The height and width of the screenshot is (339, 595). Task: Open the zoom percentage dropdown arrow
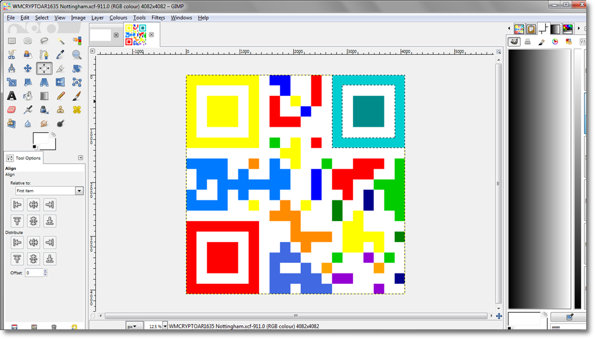click(165, 326)
